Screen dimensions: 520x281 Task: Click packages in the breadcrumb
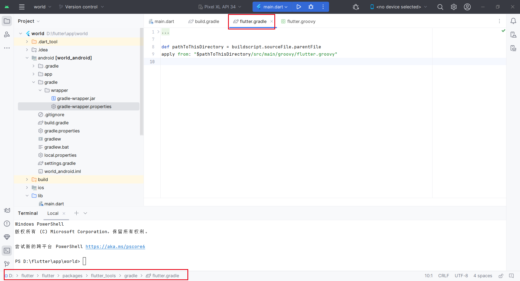pyautogui.click(x=72, y=276)
